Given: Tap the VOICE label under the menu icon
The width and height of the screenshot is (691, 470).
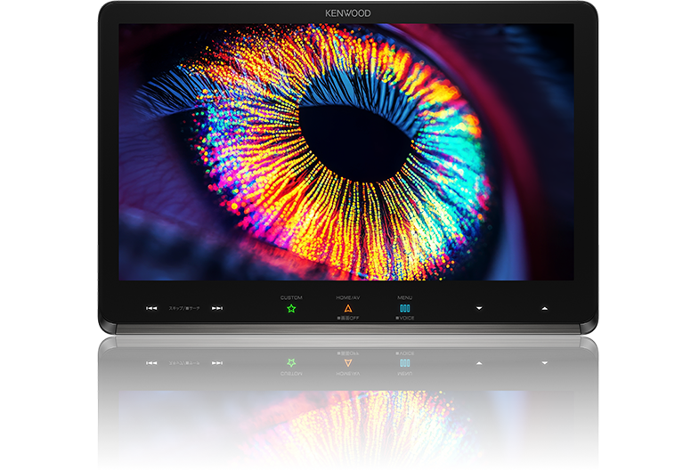Looking at the screenshot, I should pyautogui.click(x=405, y=318).
